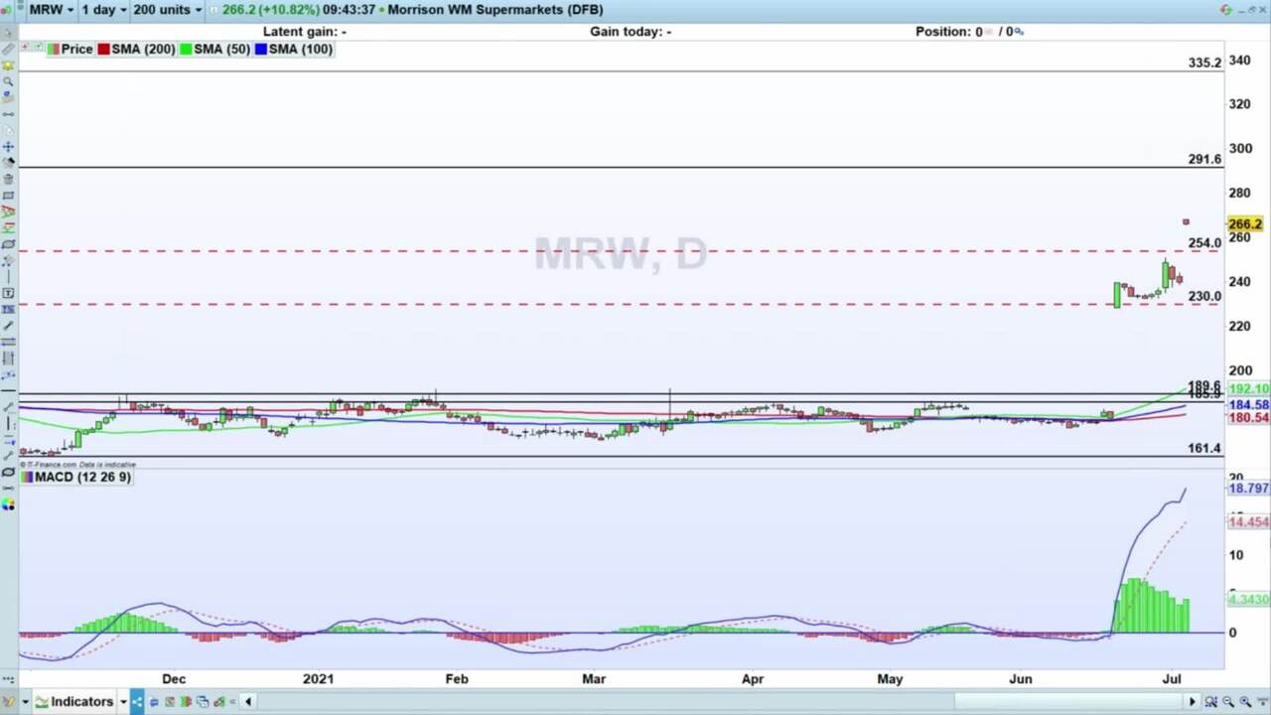Select the cursor pointer tool in left toolbar
The image size is (1271, 715).
(x=8, y=32)
